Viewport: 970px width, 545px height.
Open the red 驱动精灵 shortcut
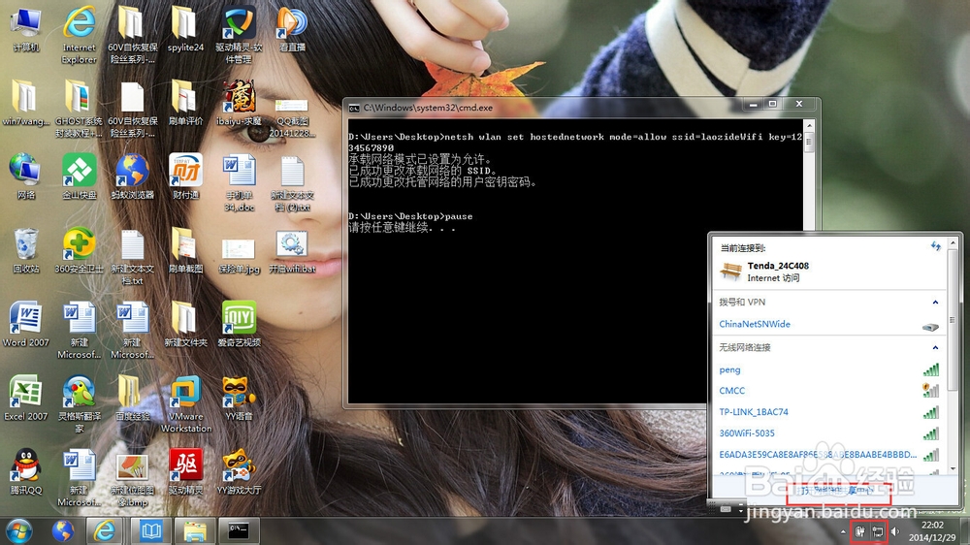pyautogui.click(x=185, y=471)
